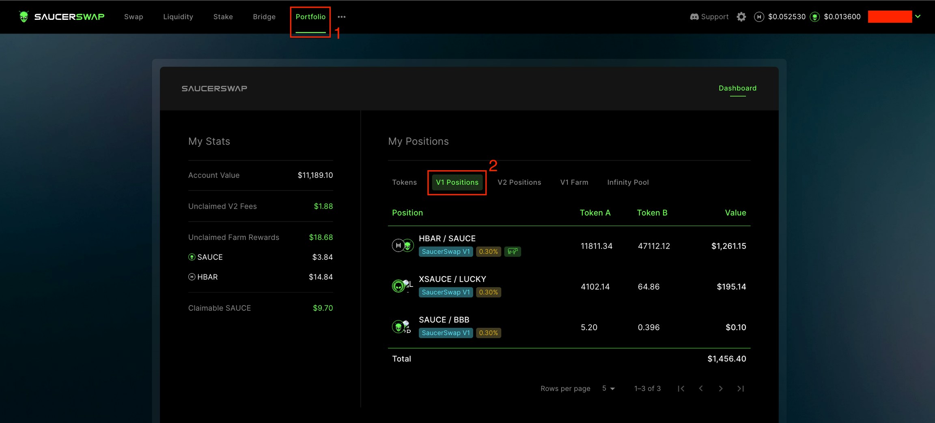
Task: Go to previous page of positions
Action: pos(701,389)
